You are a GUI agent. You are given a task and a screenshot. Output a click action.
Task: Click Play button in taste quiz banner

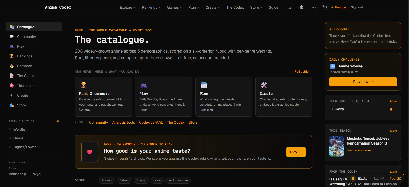(x=296, y=152)
